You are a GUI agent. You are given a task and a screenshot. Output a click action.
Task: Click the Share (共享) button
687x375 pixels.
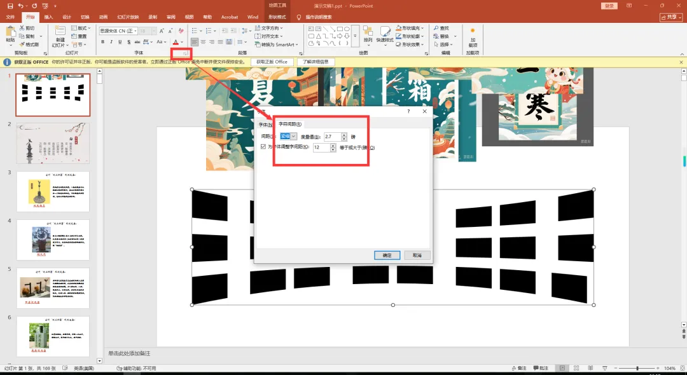[671, 17]
